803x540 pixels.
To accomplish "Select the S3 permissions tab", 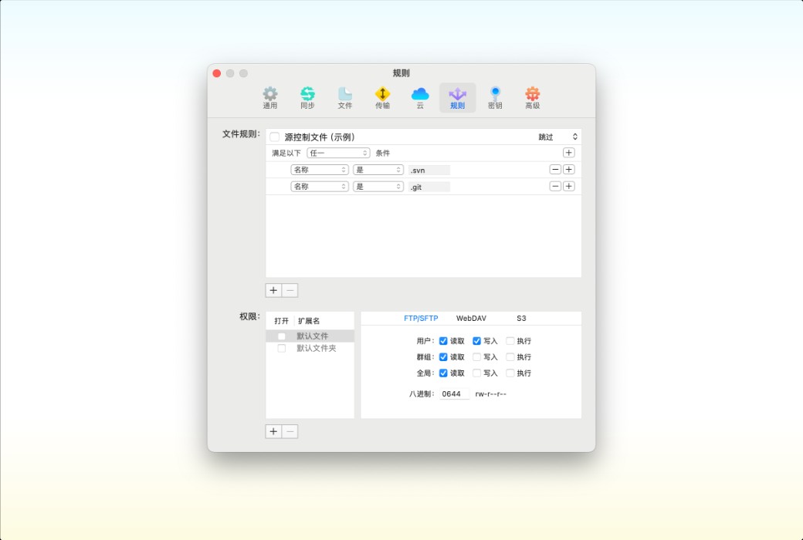I will (x=520, y=318).
